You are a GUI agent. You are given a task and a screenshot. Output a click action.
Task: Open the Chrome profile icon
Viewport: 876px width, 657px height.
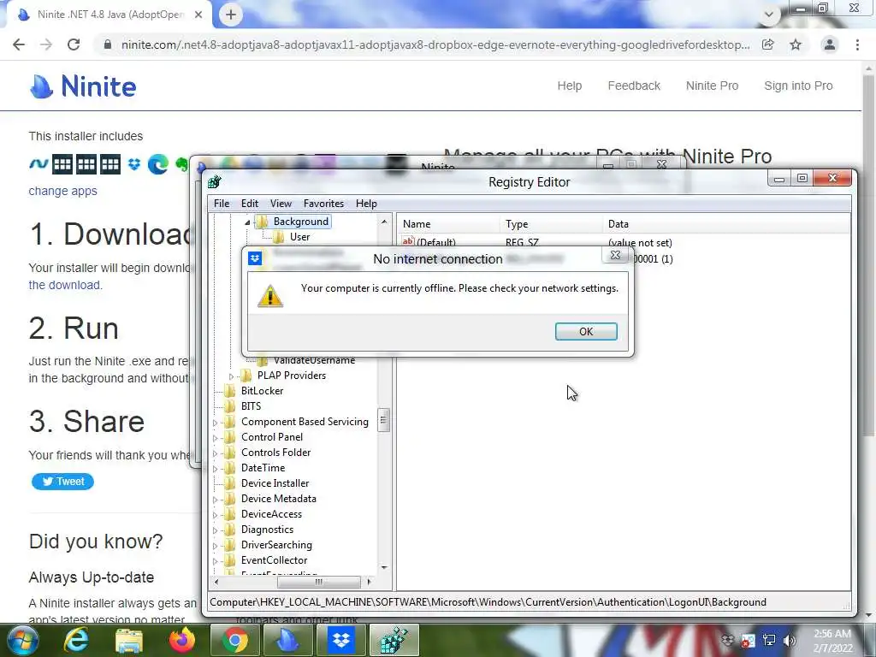(830, 44)
